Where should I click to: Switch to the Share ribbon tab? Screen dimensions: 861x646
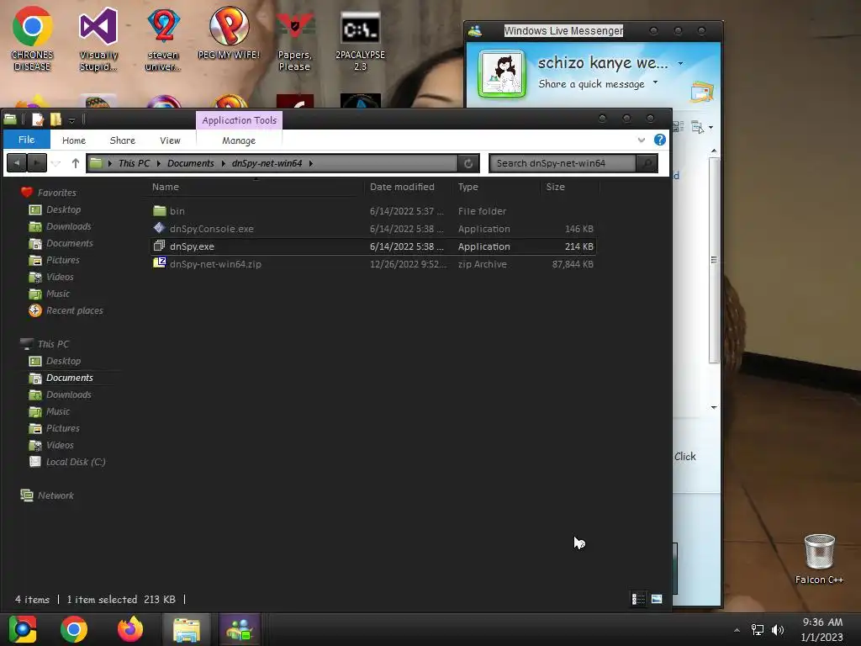point(123,140)
